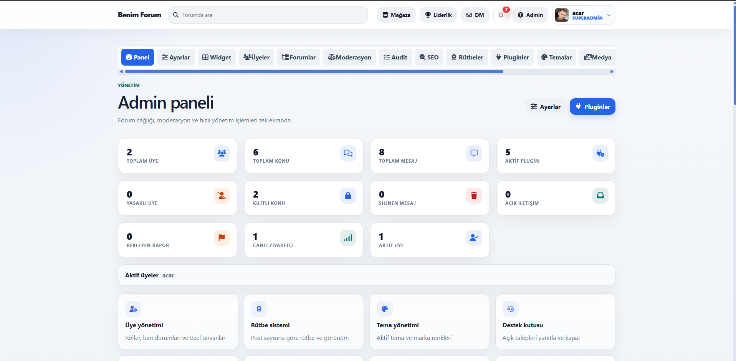This screenshot has height=361, width=736.
Task: Click the Toplam Konu chat bubbles icon
Action: click(x=348, y=153)
